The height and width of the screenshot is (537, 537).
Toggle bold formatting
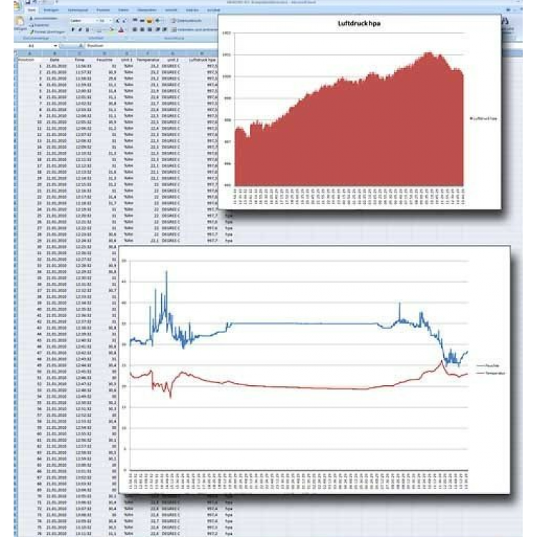[73, 29]
